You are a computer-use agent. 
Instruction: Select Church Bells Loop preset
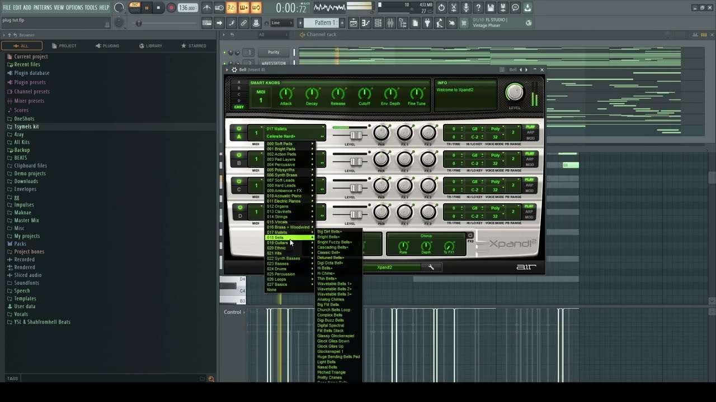coord(334,310)
